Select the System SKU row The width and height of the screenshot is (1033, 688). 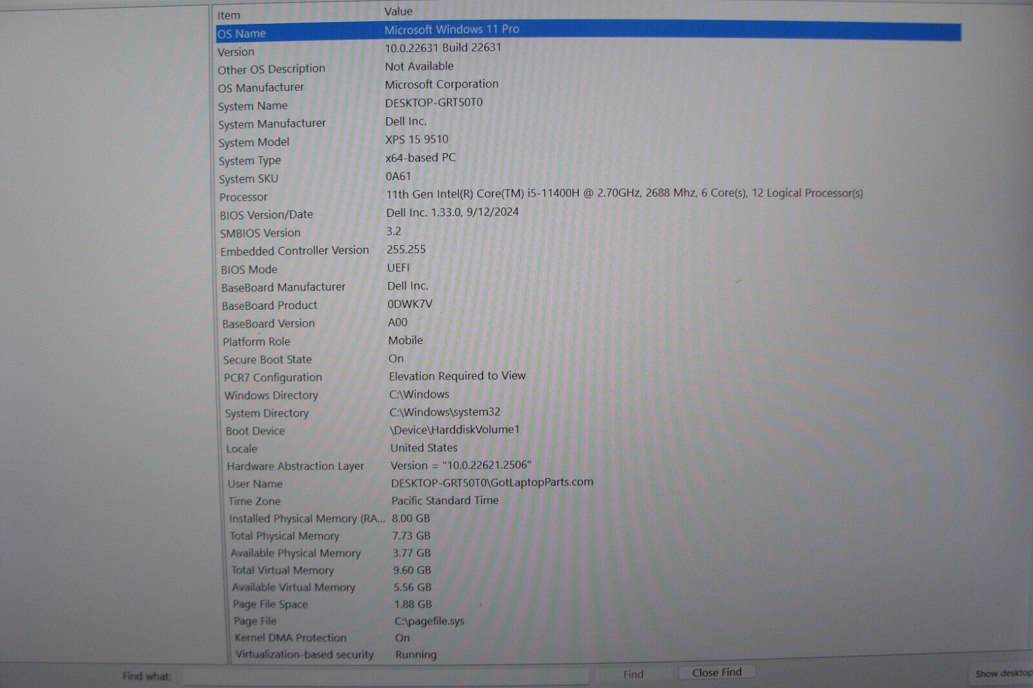pyautogui.click(x=291, y=177)
